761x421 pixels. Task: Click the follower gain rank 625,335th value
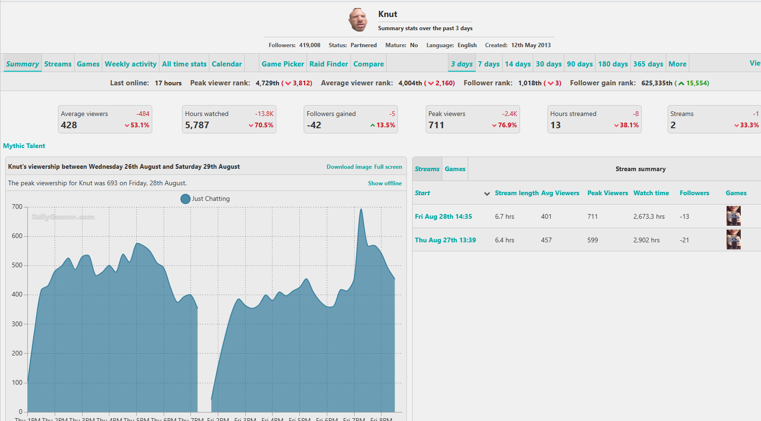click(x=657, y=83)
